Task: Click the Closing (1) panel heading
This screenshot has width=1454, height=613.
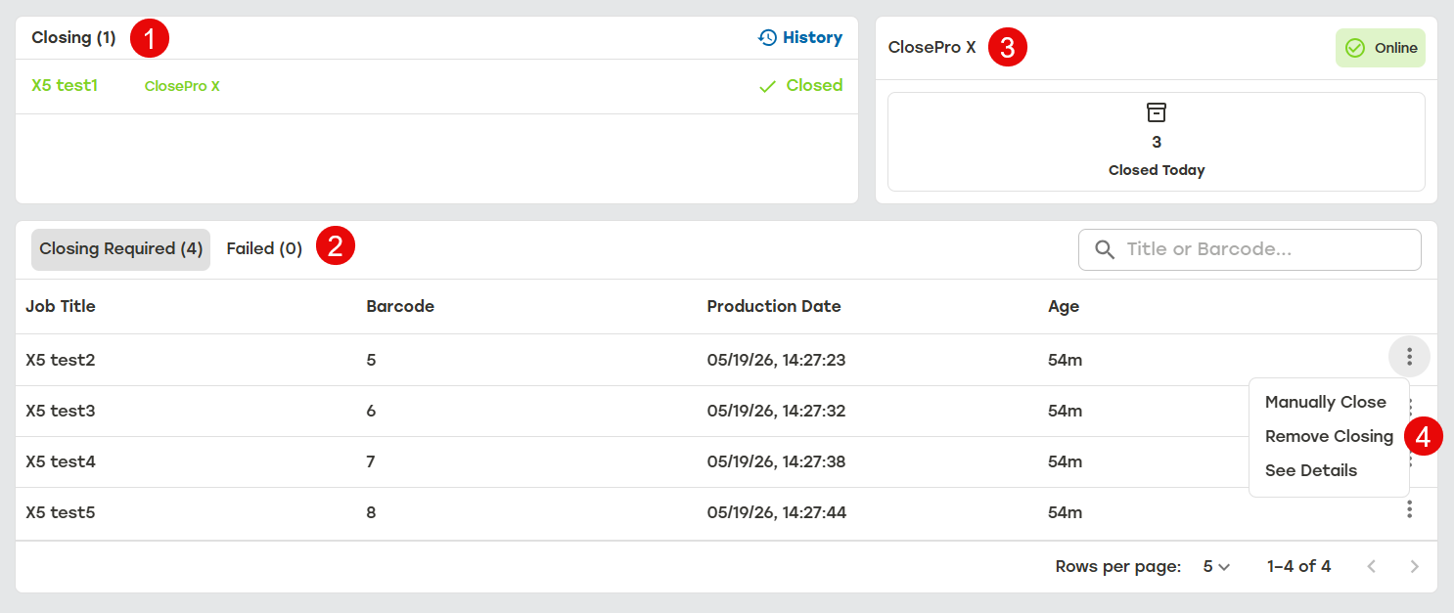Action: click(x=73, y=37)
